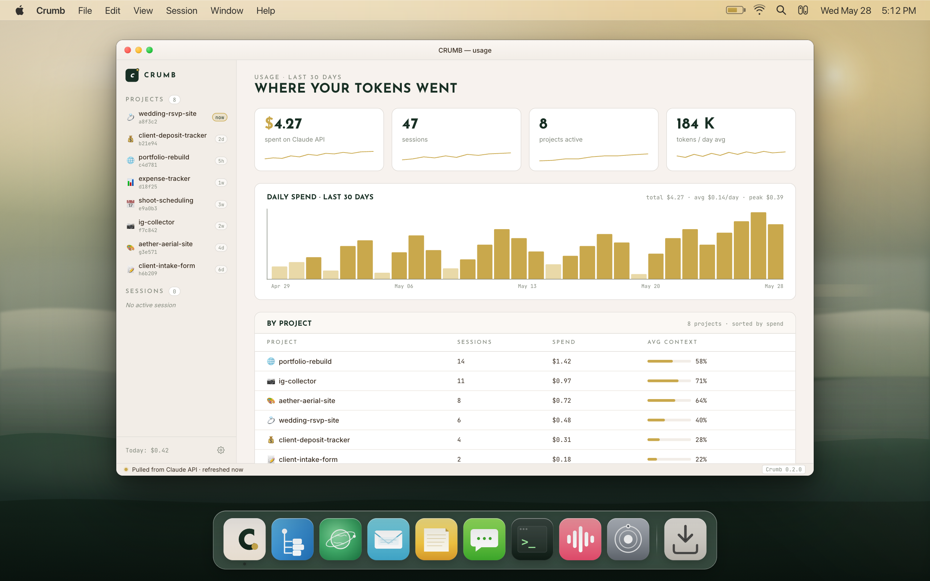Click the aether-aerial-site palette icon in sidebar
Screen dimensions: 930x581
131,248
